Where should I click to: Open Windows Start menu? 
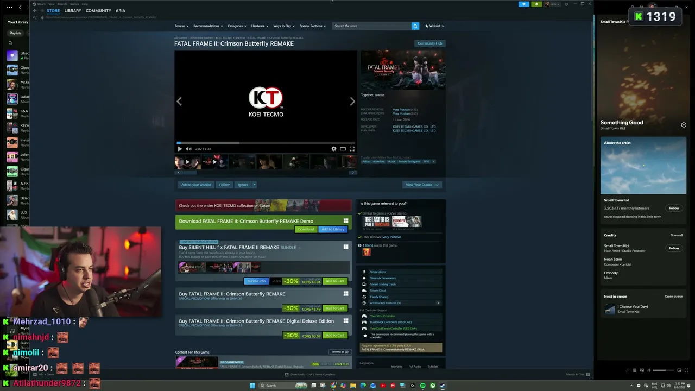(252, 386)
